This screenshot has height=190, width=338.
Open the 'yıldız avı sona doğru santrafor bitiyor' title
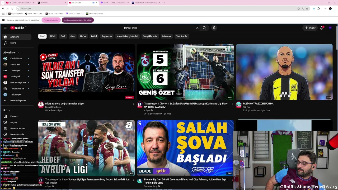(65, 104)
